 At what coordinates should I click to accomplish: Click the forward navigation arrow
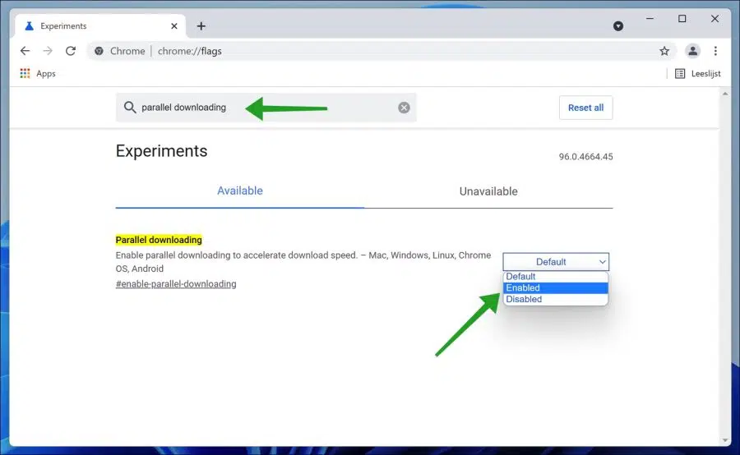coord(48,51)
